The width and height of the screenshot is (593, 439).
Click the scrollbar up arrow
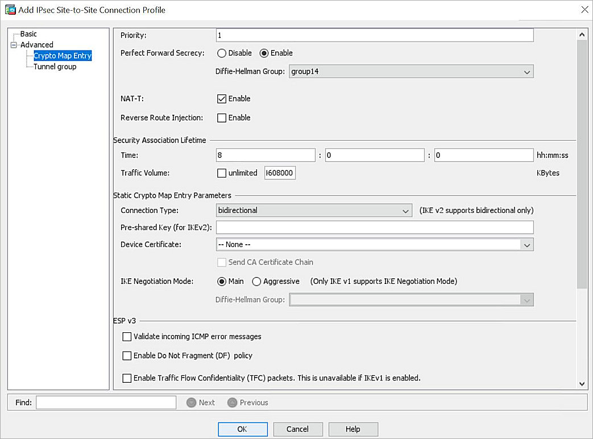point(582,34)
